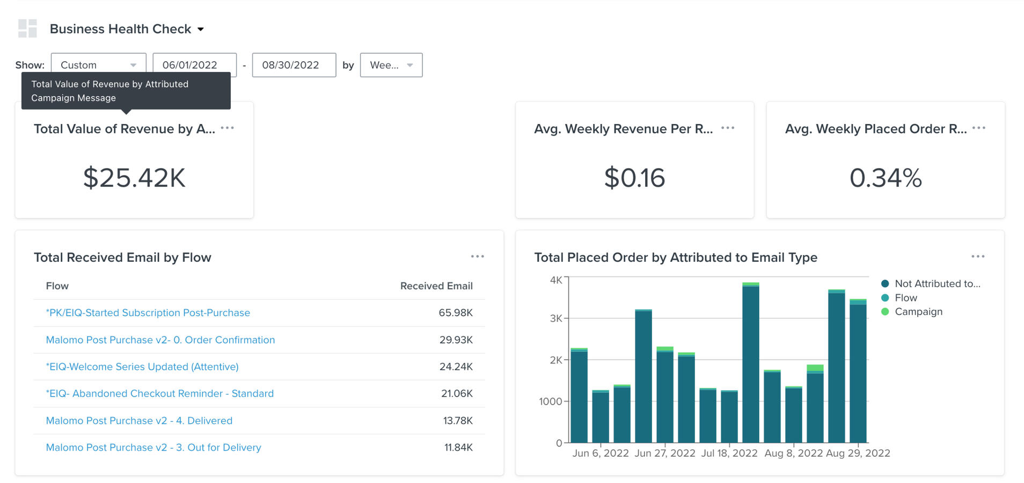Click the end date field 08/30/2022
The width and height of the screenshot is (1024, 483).
(x=294, y=65)
